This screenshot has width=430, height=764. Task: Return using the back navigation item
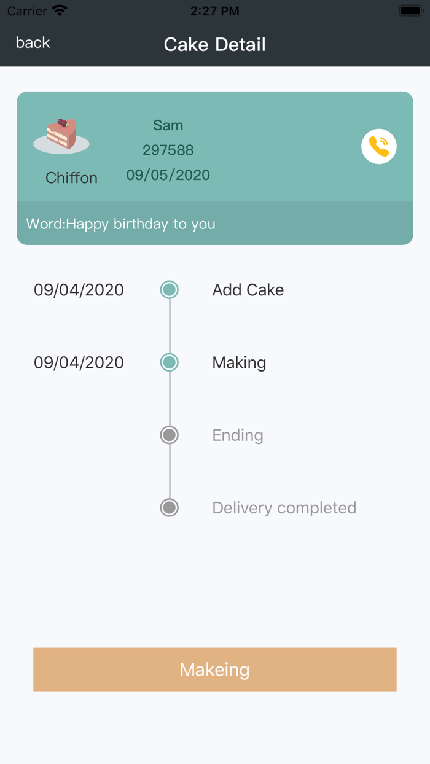click(x=33, y=42)
